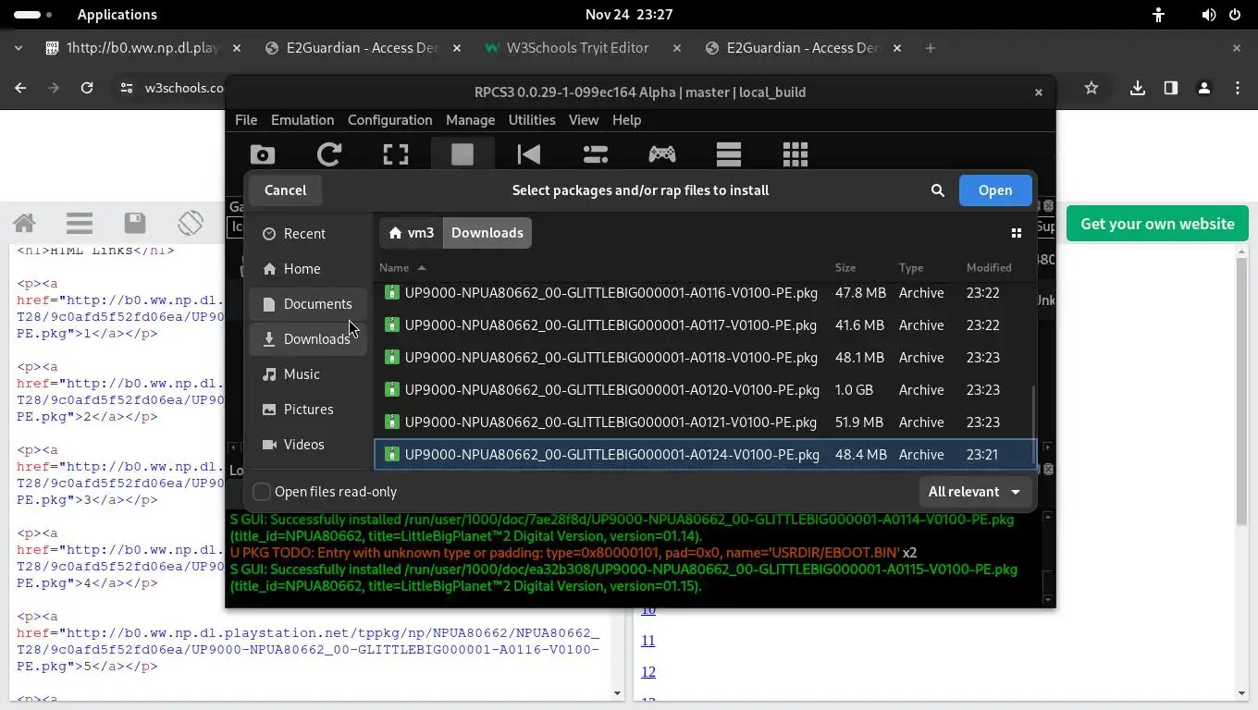Open the browser downloads icon
Image resolution: width=1258 pixels, height=710 pixels.
(1138, 88)
